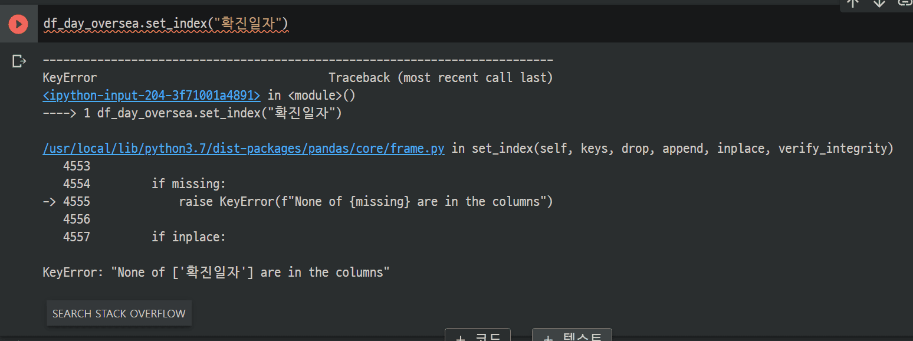The image size is (913, 341).
Task: Click the "if inplace:" line 4557
Action: pos(189,237)
